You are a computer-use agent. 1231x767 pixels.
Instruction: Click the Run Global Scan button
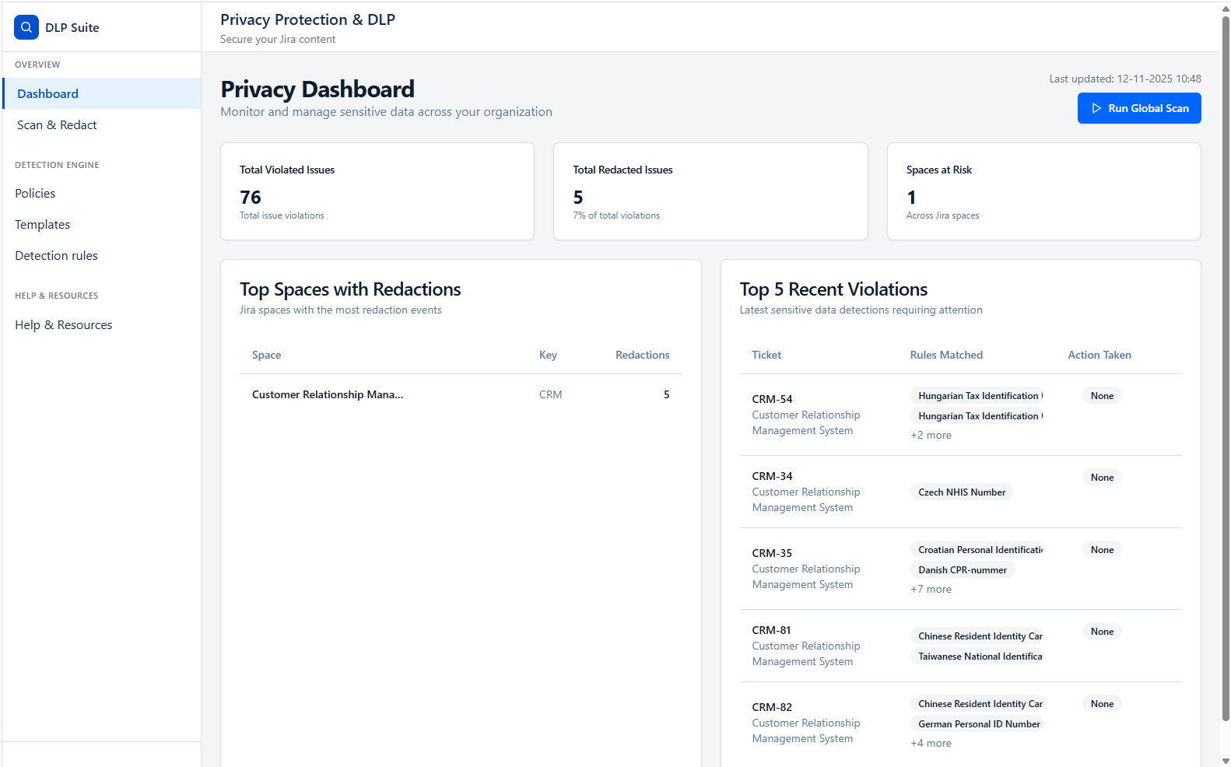click(1138, 108)
